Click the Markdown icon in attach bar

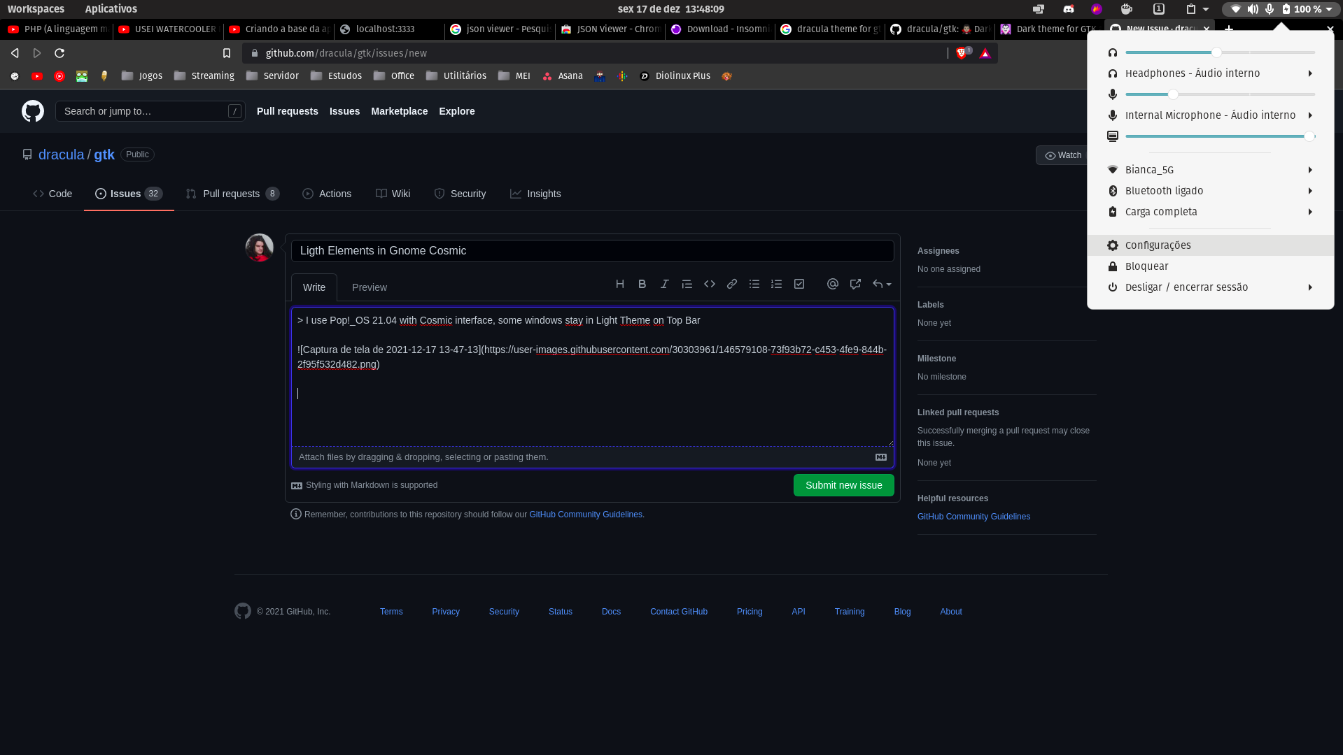(x=881, y=457)
